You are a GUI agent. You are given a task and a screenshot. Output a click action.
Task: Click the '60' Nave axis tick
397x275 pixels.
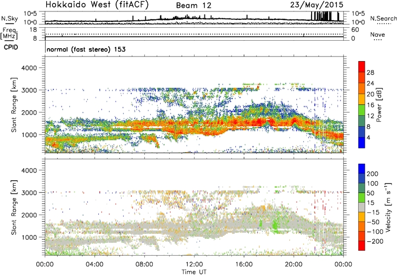[355, 30]
